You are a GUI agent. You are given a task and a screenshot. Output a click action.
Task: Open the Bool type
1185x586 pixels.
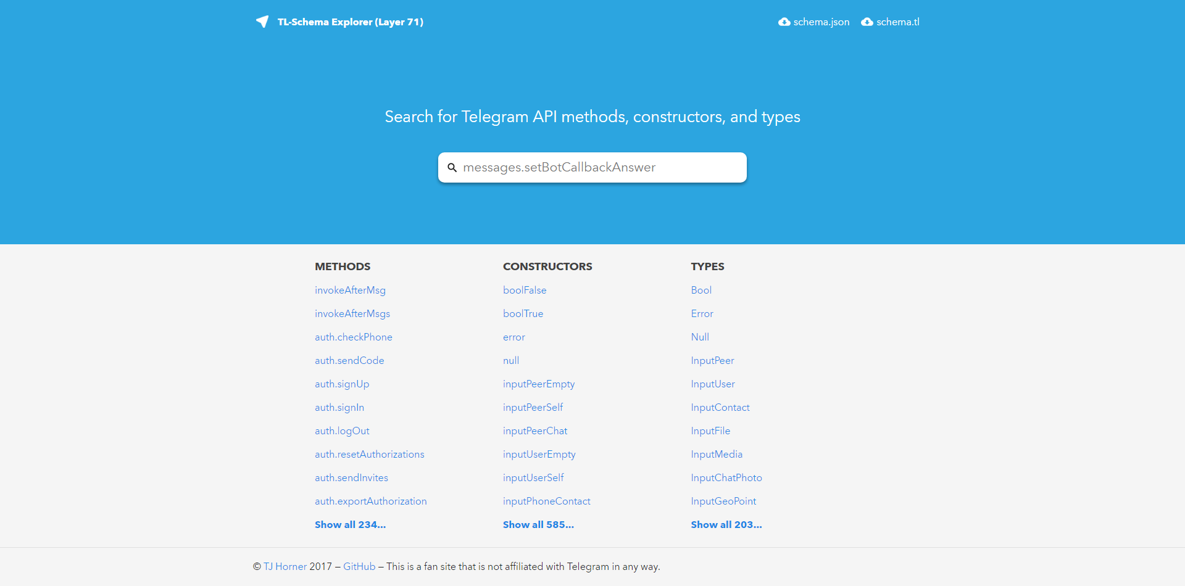[701, 290]
